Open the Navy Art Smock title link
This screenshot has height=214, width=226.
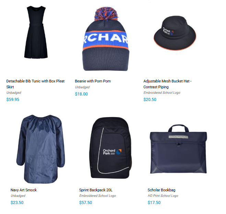pos(24,190)
